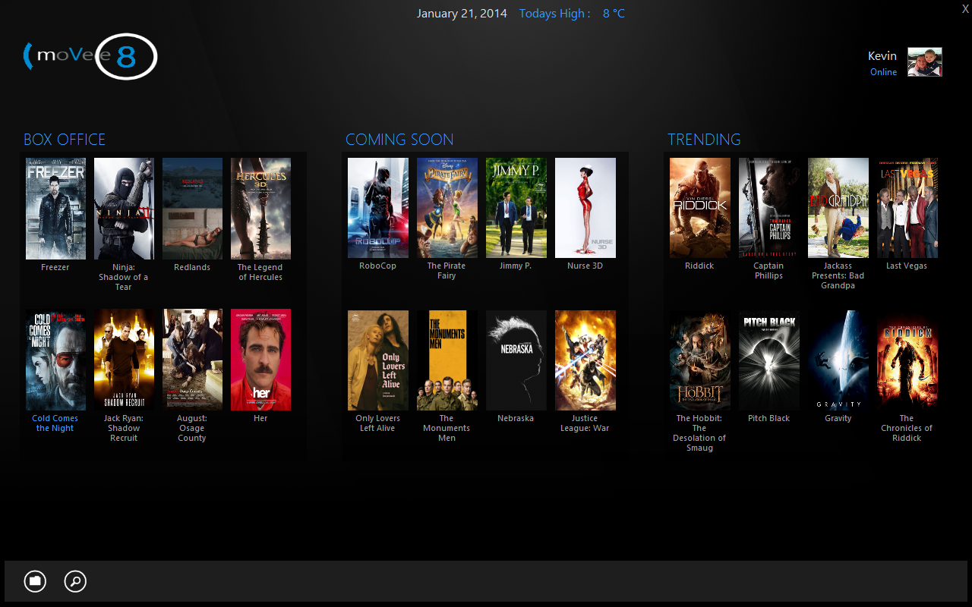The height and width of the screenshot is (607, 972).
Task: Open The Chronicles of Riddick poster
Action: (907, 360)
